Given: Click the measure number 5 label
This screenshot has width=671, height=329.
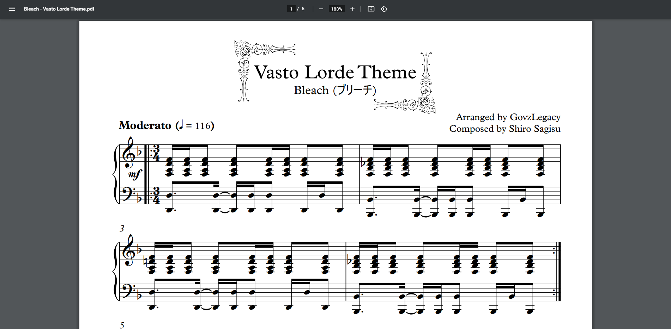Looking at the screenshot, I should (122, 325).
